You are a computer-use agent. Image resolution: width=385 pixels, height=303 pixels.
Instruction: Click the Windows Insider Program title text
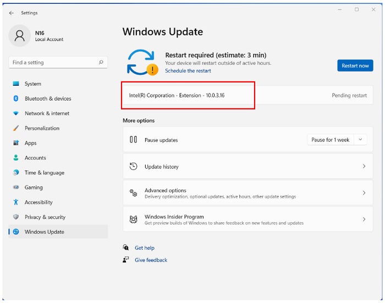tap(174, 217)
